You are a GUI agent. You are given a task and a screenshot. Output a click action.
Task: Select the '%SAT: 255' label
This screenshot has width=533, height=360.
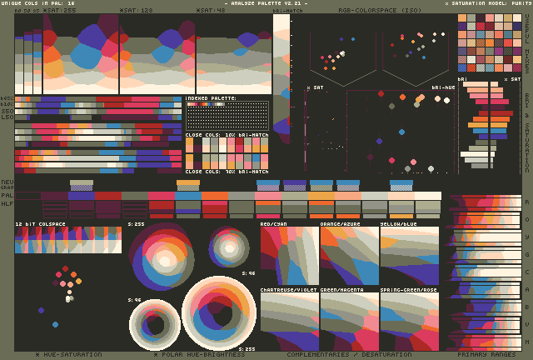[x=60, y=10]
